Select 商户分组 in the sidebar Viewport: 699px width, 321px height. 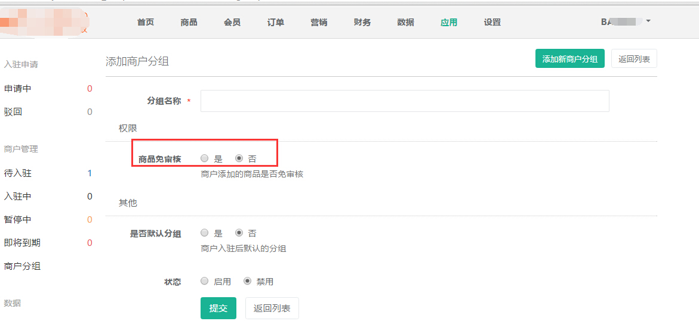22,266
